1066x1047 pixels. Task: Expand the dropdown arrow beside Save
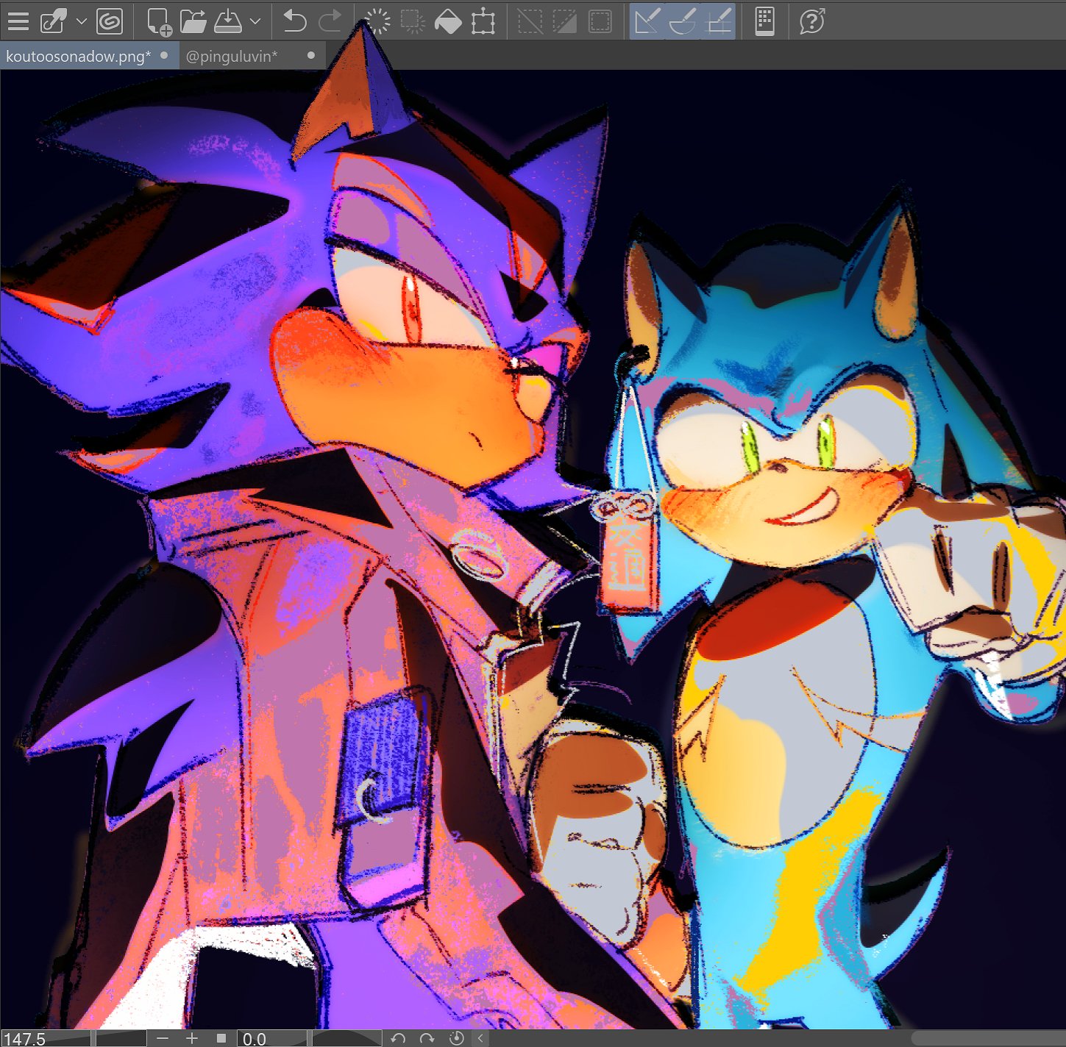[x=255, y=21]
